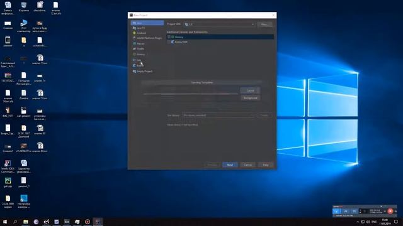Open the taskbar clock and date

[x=385, y=222]
